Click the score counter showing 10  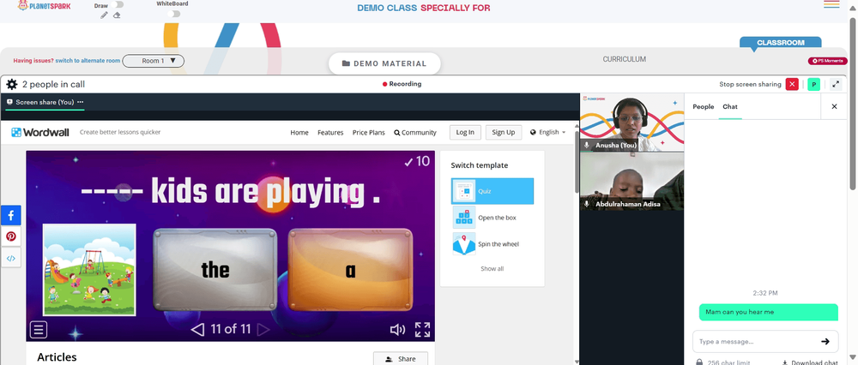coord(417,161)
